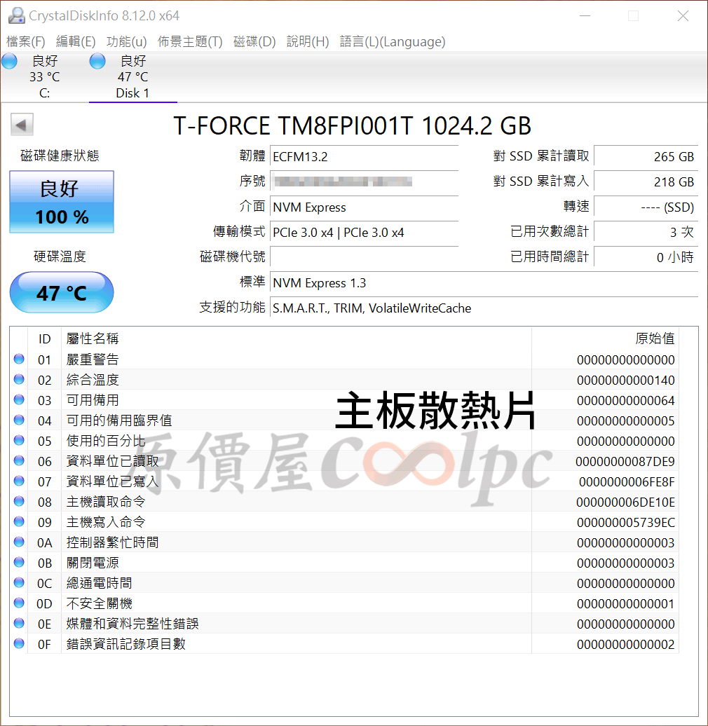Click status dot for attribute 09 主機寫入命令
The height and width of the screenshot is (726, 708).
coord(19,521)
